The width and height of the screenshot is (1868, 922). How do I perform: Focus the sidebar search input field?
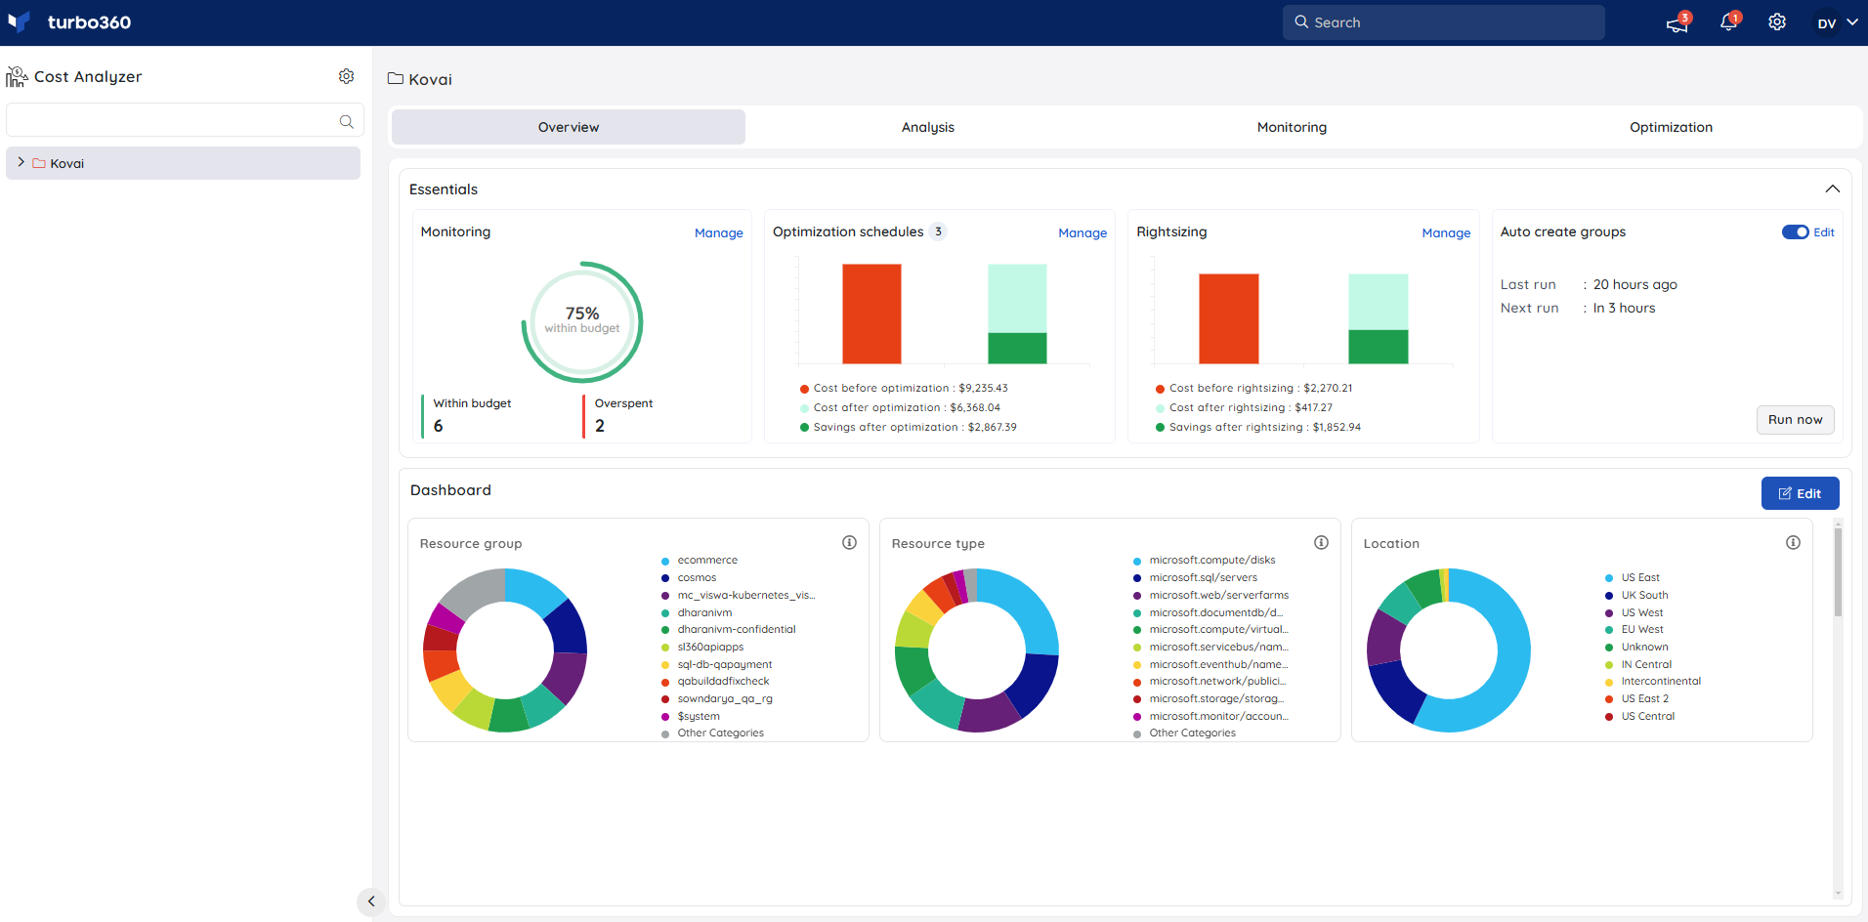click(185, 120)
